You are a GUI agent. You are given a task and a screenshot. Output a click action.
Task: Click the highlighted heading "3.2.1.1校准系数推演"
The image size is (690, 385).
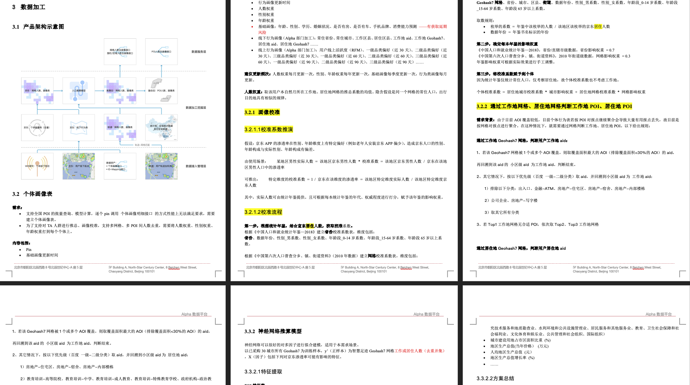[269, 130]
